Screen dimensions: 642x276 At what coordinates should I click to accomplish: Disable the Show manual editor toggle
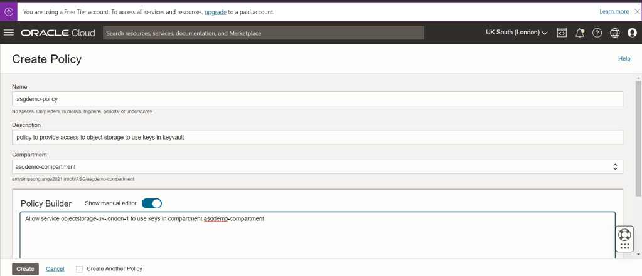click(152, 203)
